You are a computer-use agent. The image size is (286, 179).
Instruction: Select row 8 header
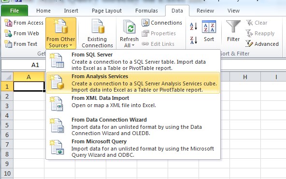[7, 154]
